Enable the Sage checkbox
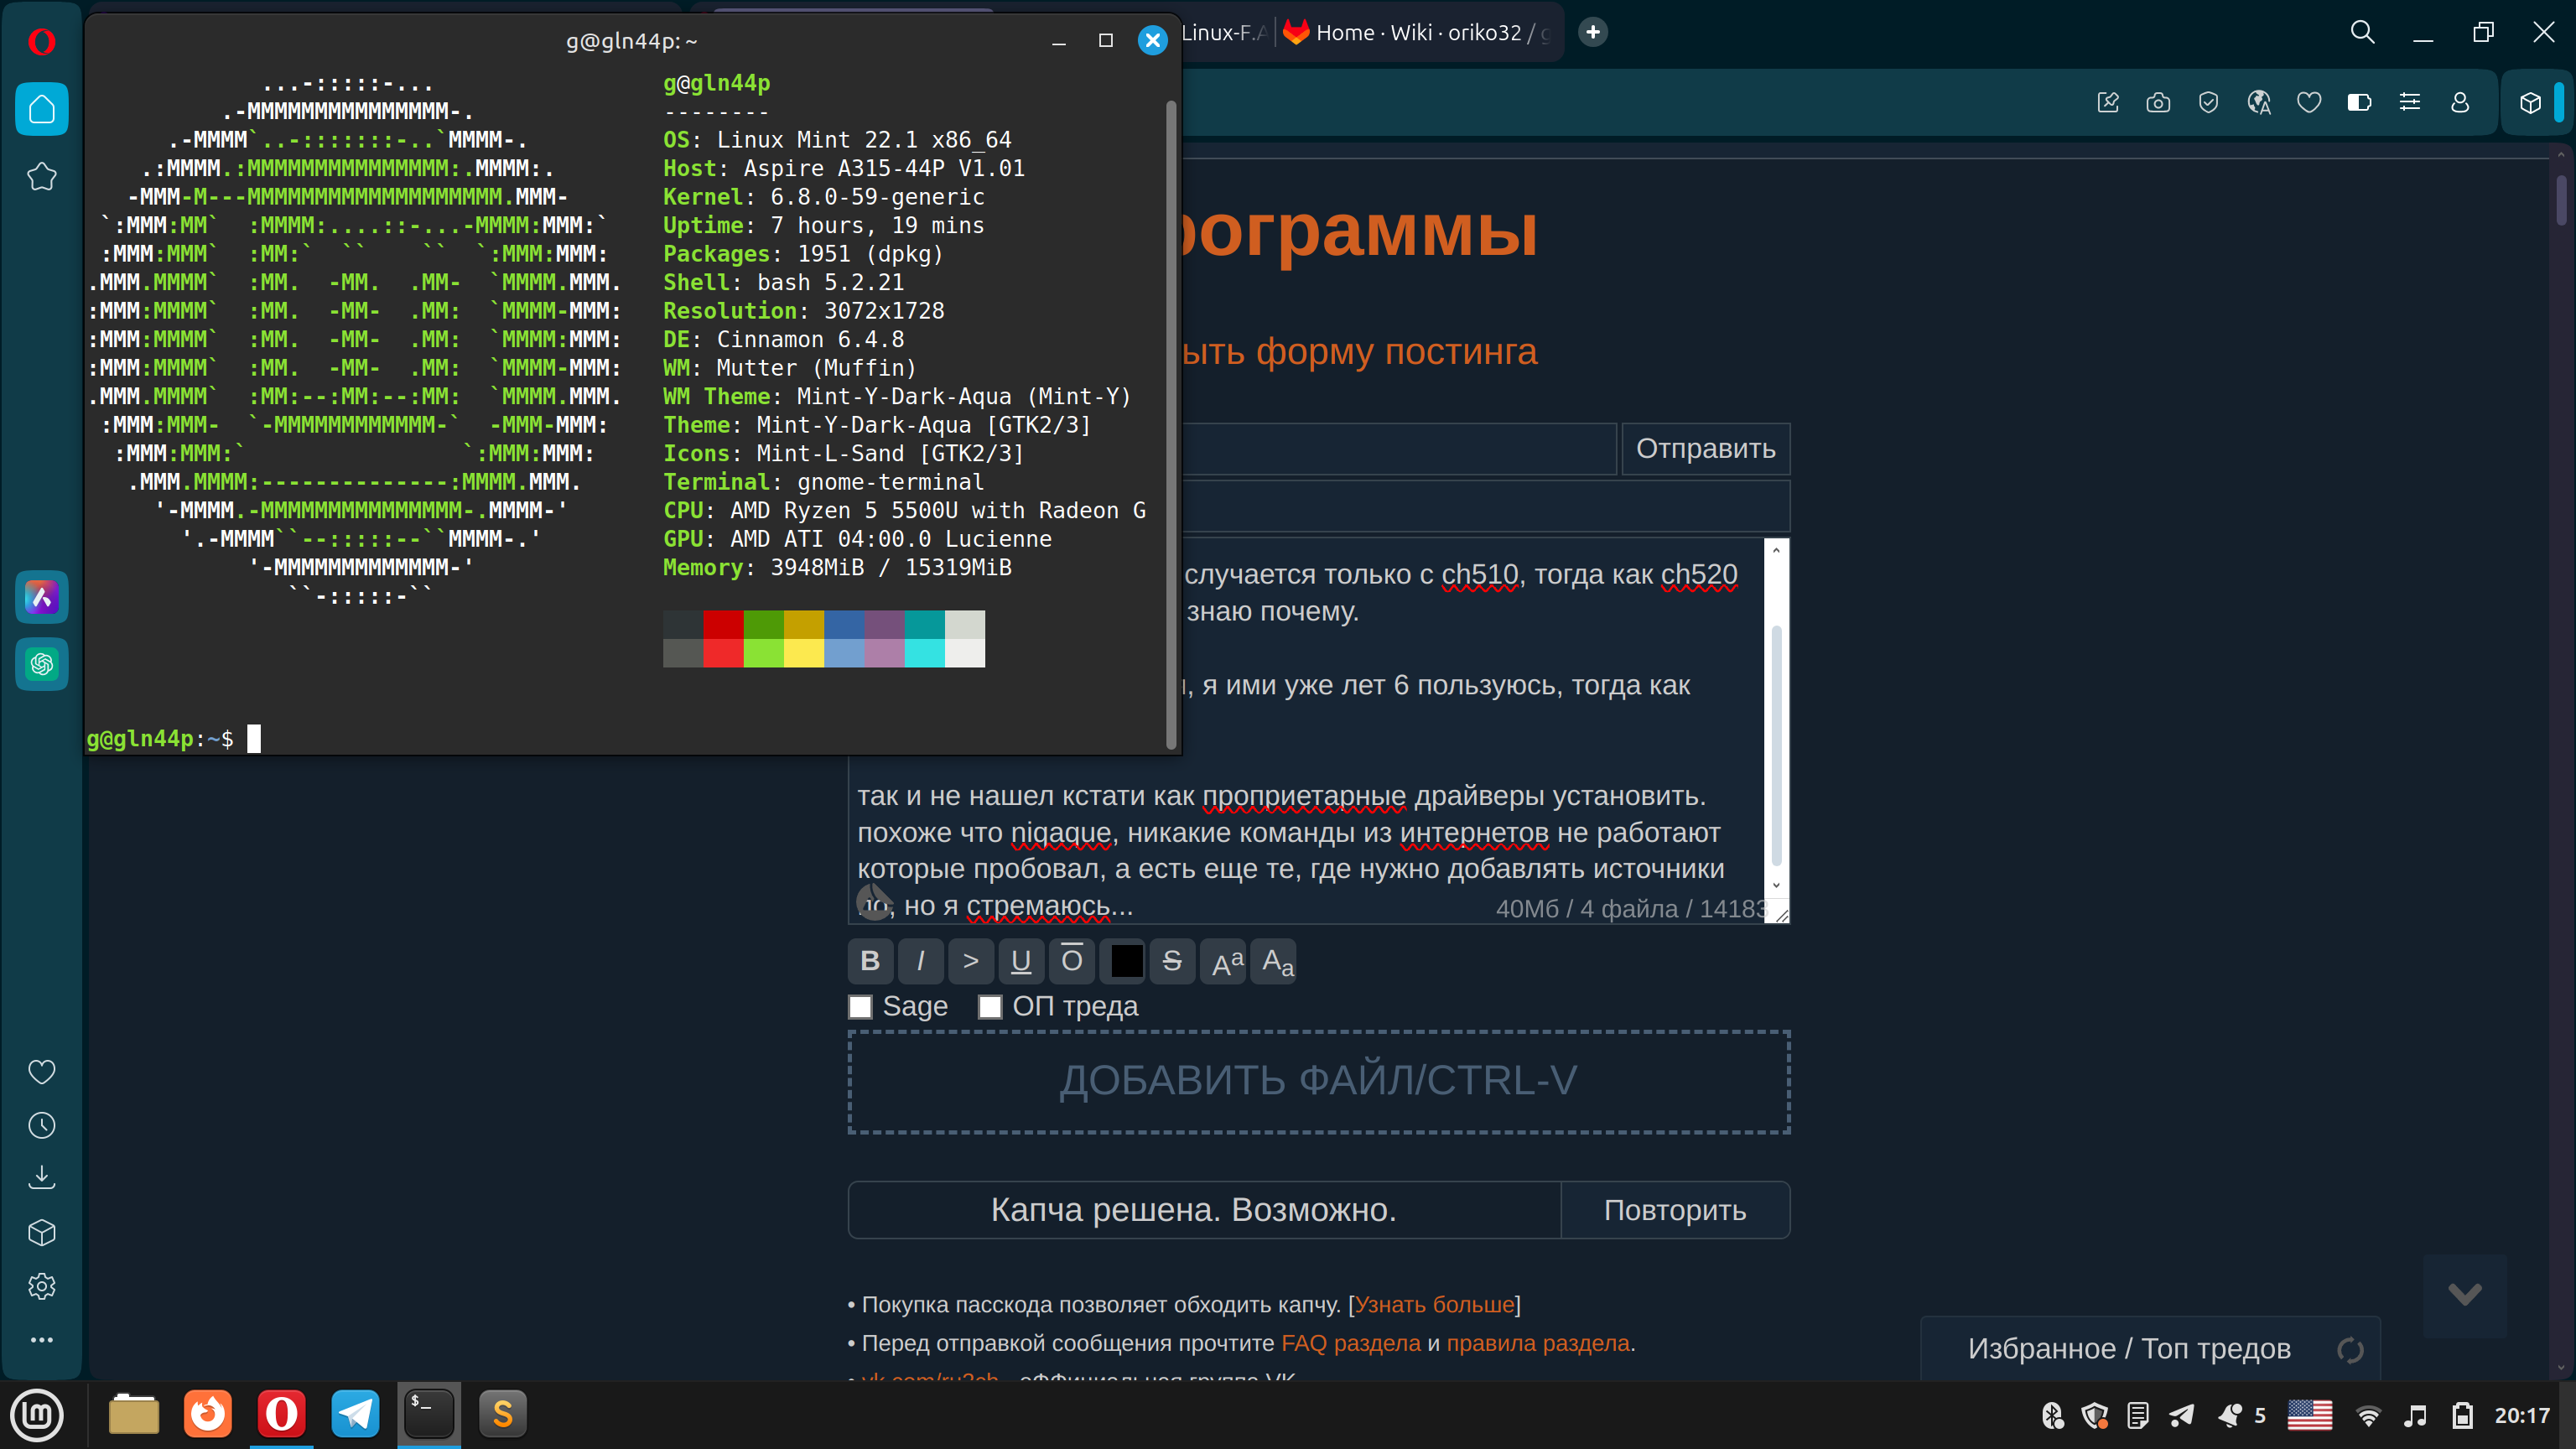Viewport: 2576px width, 1449px height. (860, 1006)
